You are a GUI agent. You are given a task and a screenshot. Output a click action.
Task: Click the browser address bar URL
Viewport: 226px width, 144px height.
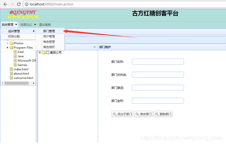51,4
